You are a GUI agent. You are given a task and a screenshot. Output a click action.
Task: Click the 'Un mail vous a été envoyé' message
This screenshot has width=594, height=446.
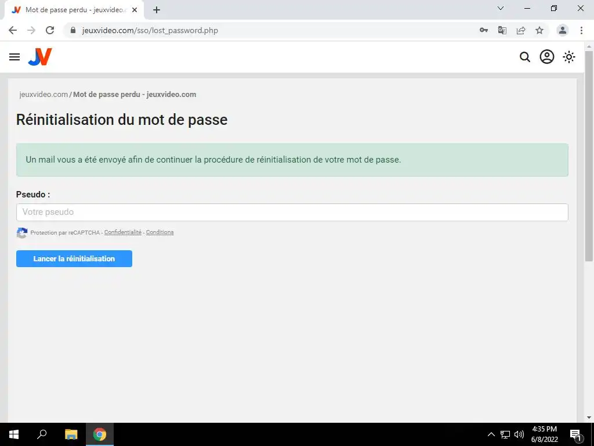point(213,160)
